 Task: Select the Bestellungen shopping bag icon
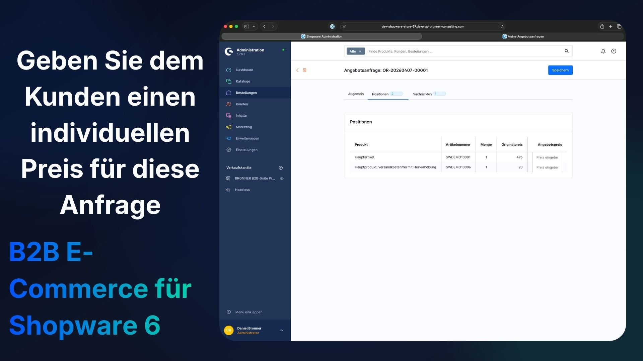tap(229, 93)
